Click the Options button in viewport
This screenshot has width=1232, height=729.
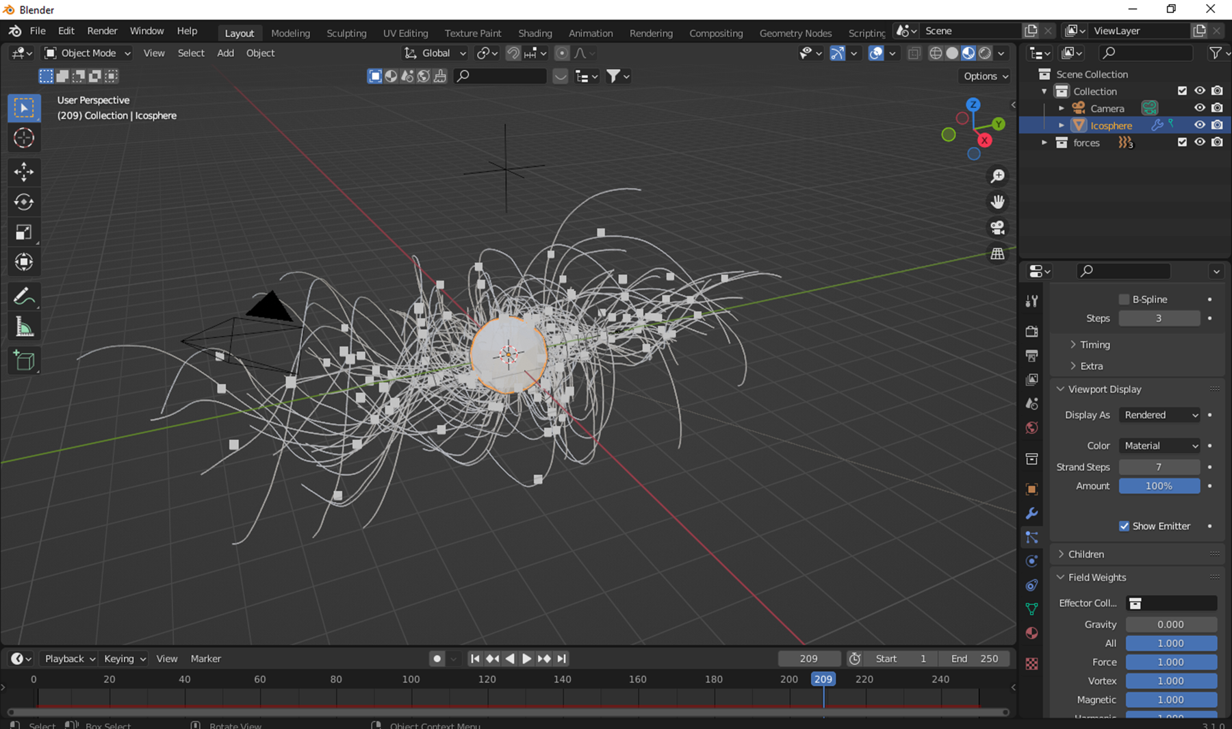(x=986, y=76)
